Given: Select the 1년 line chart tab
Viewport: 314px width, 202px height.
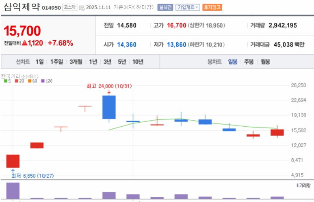Looking at the screenshot, I should [x=93, y=62].
